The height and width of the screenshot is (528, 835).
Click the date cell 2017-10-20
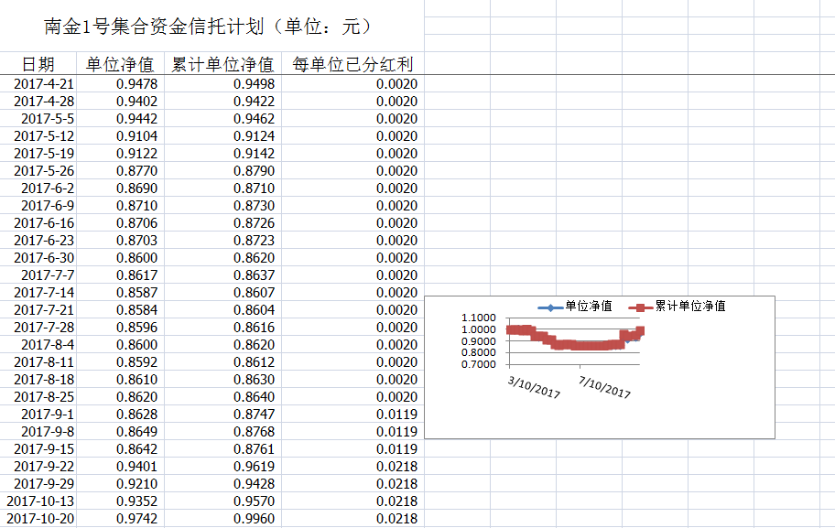40,519
